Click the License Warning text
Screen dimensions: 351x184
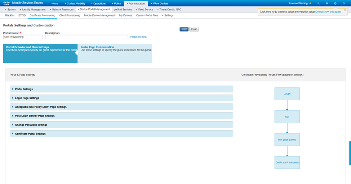[298, 3]
